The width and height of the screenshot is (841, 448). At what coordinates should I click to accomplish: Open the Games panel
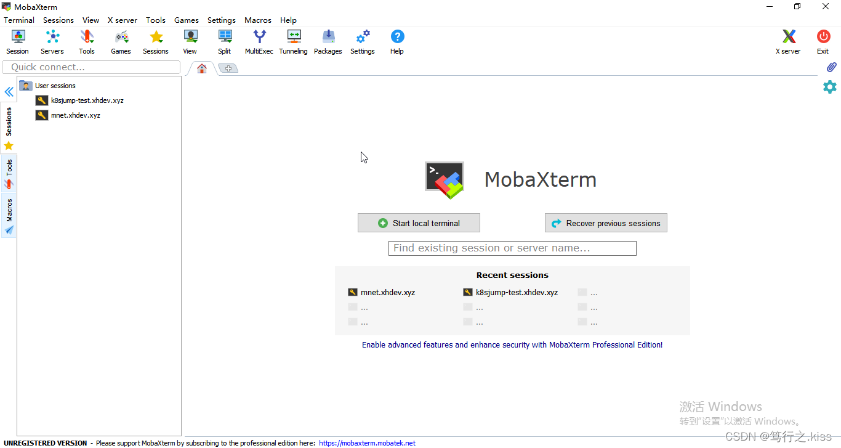pyautogui.click(x=121, y=41)
